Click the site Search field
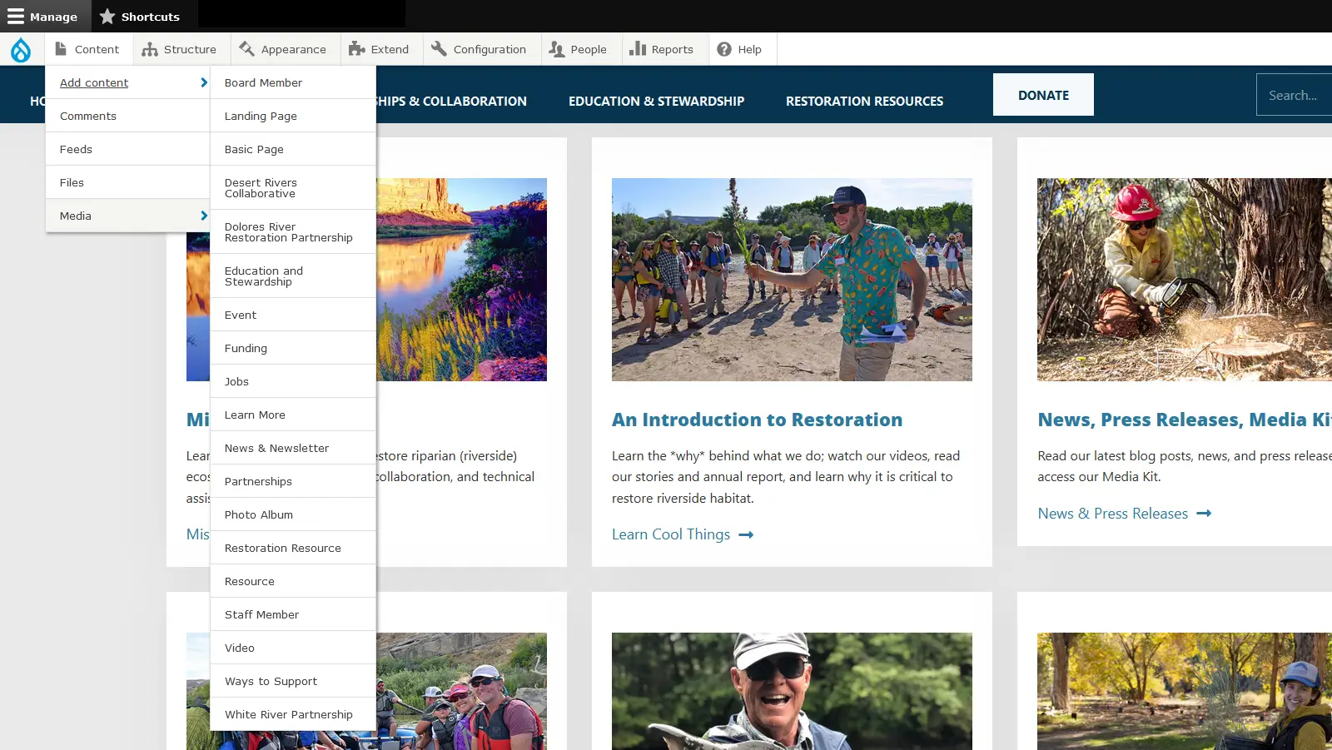This screenshot has width=1332, height=750. 1294,96
